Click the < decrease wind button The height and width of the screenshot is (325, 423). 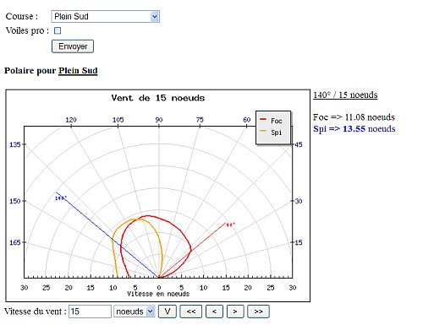(x=214, y=311)
